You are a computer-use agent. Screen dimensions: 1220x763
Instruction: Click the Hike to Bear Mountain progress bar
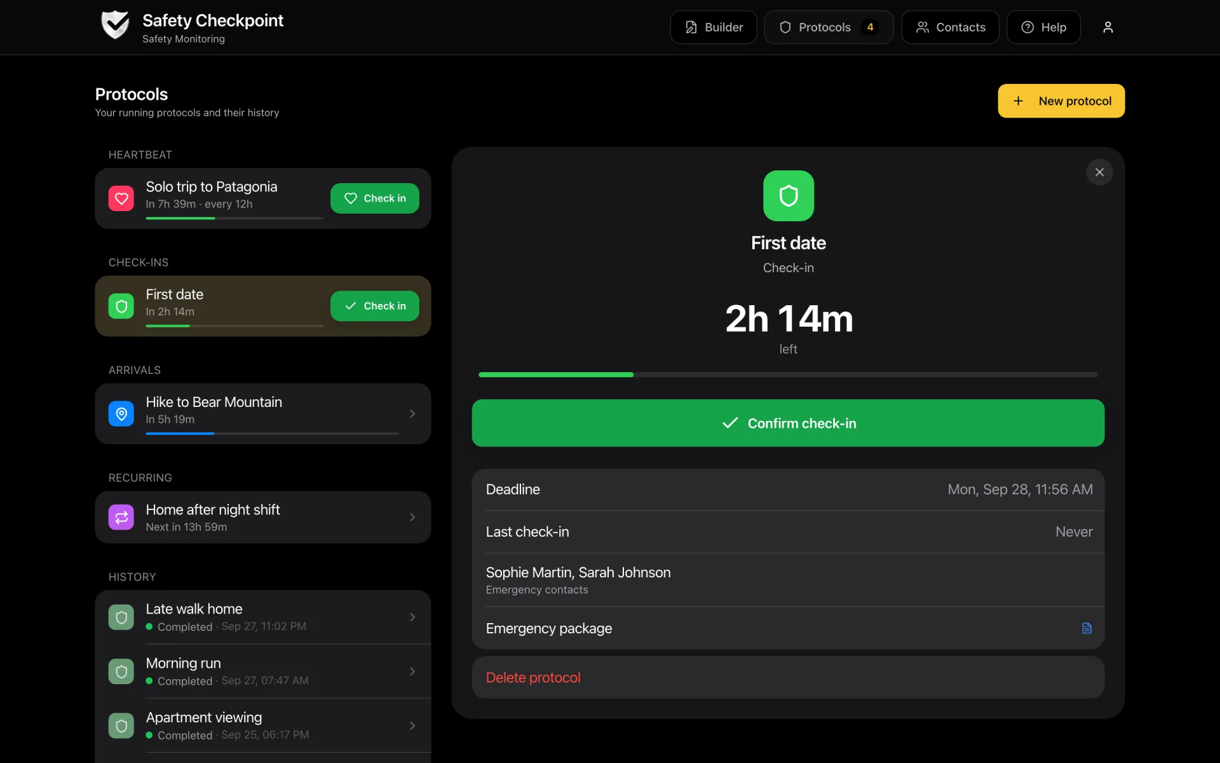[x=272, y=434]
